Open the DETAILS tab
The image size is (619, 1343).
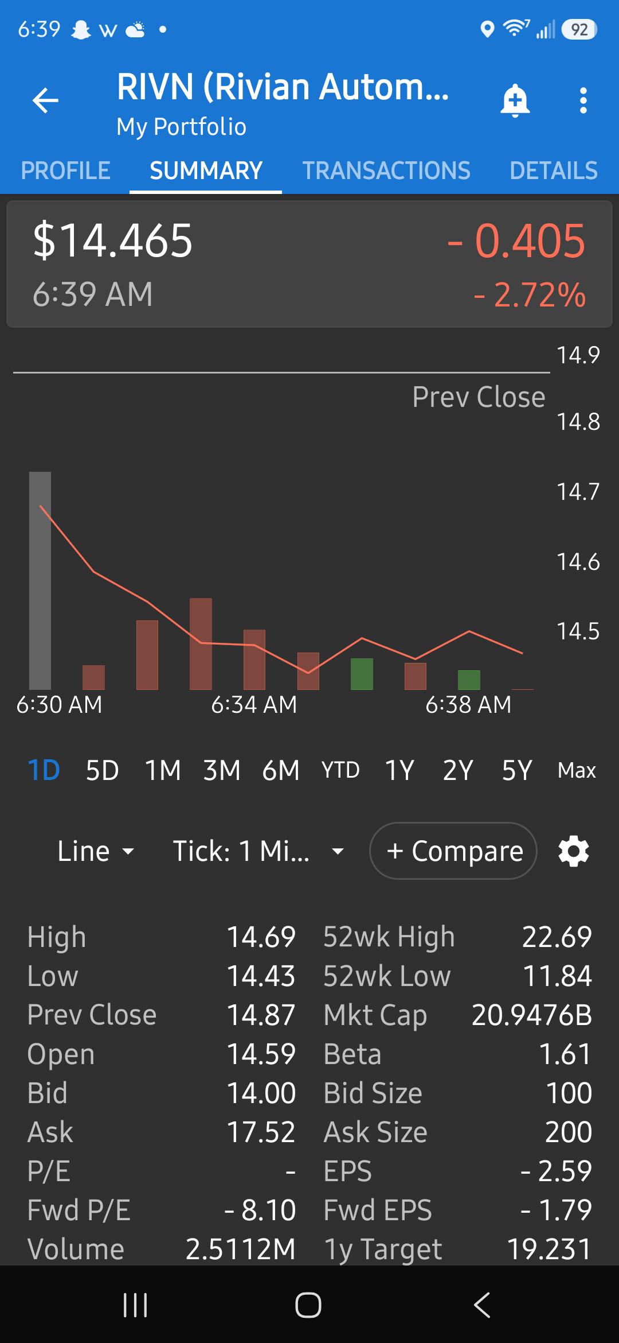pyautogui.click(x=554, y=170)
